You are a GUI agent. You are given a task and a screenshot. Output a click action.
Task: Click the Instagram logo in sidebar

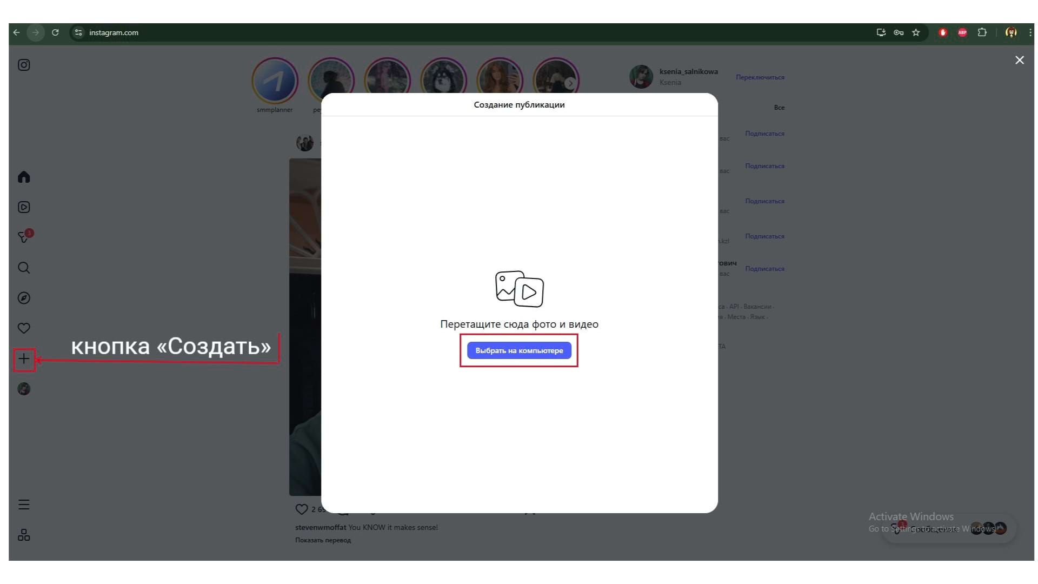(x=24, y=65)
